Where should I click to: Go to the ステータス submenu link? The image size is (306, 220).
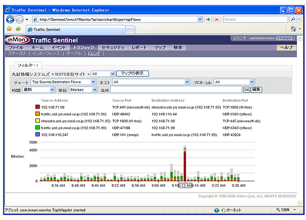[17, 54]
